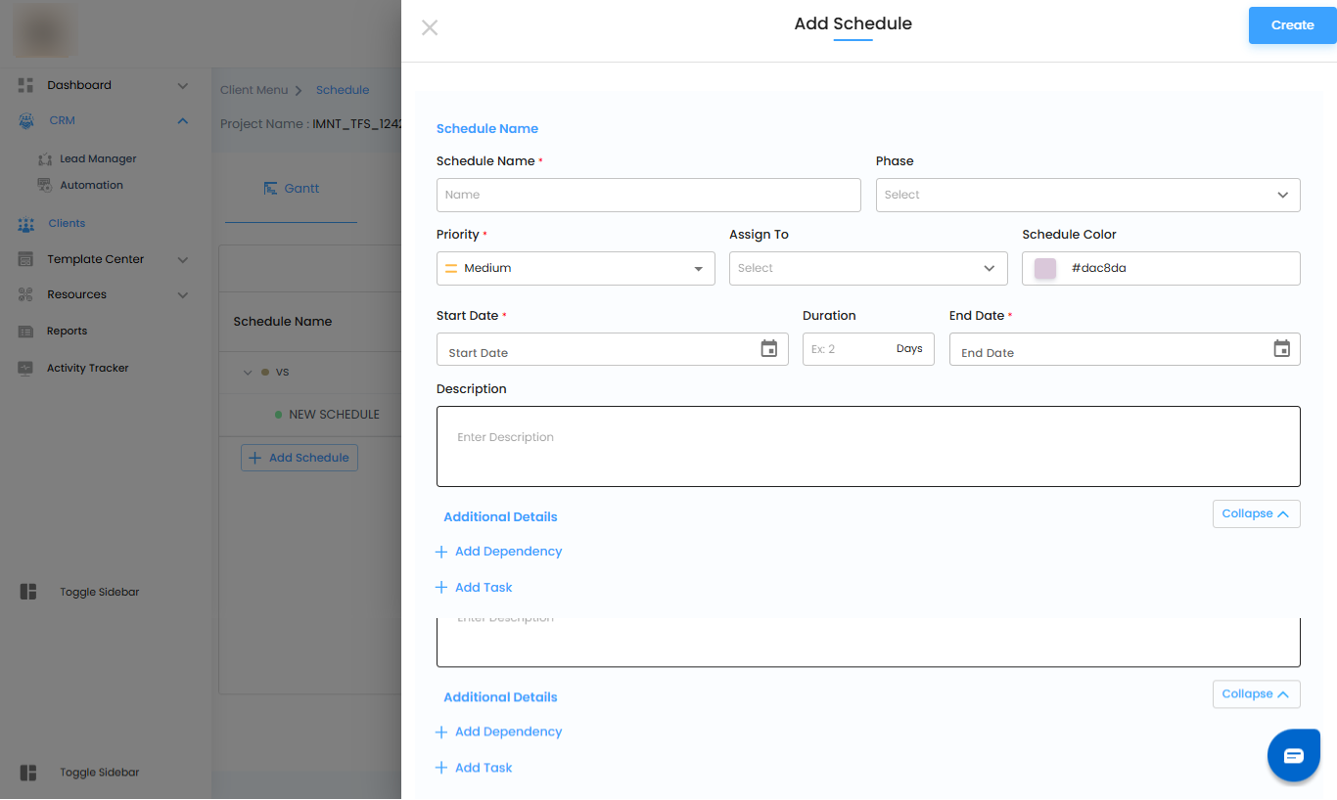Image resolution: width=1337 pixels, height=800 pixels.
Task: Open the Assign To dropdown
Action: tap(868, 268)
